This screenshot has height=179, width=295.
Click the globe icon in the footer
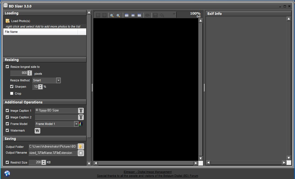(7, 173)
